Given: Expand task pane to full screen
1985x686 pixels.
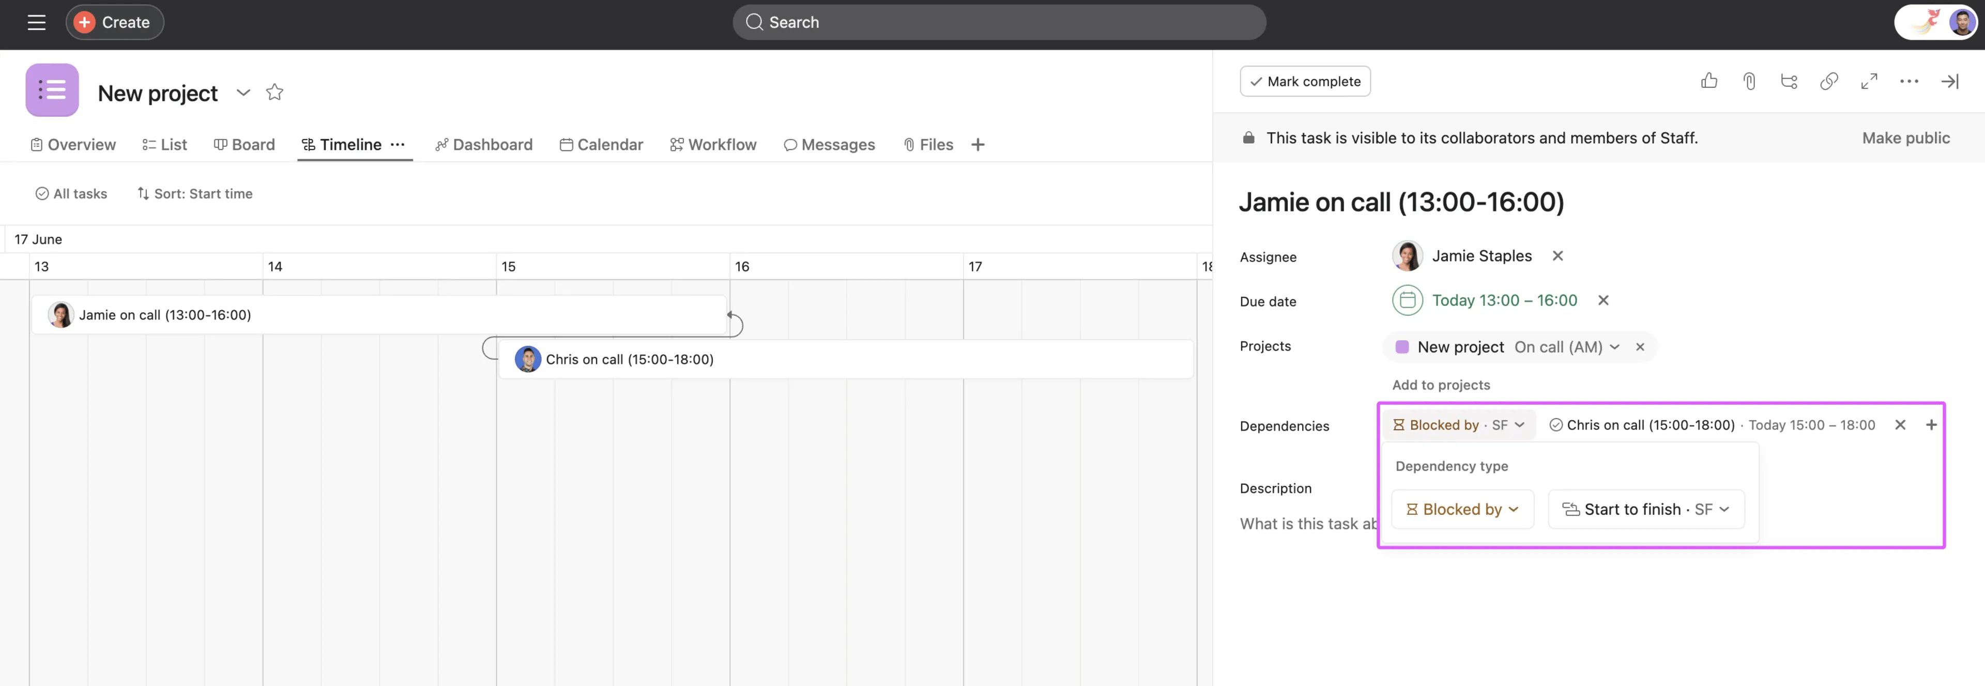Looking at the screenshot, I should (x=1869, y=81).
